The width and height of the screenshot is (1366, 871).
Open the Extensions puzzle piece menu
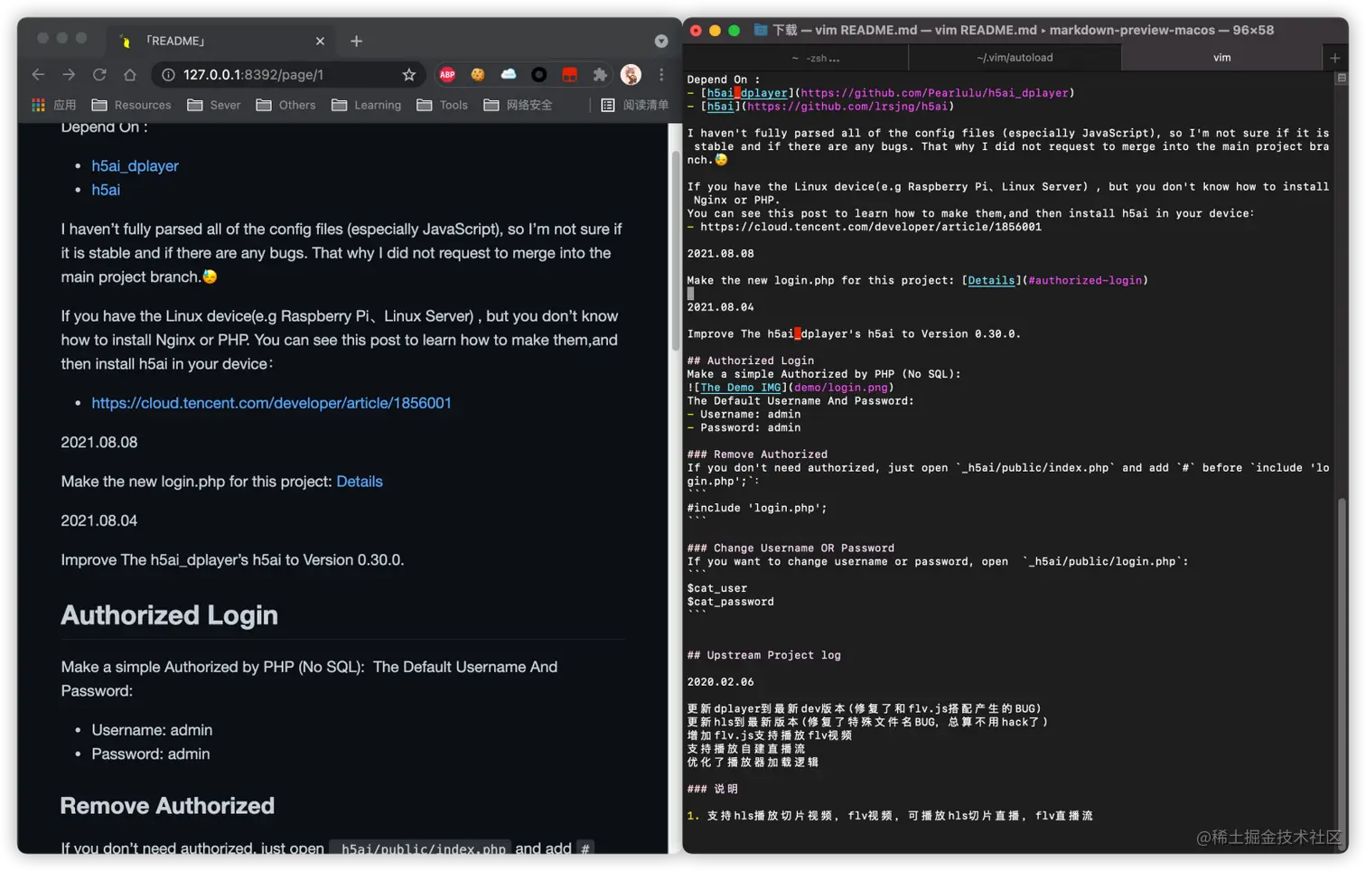(x=600, y=75)
